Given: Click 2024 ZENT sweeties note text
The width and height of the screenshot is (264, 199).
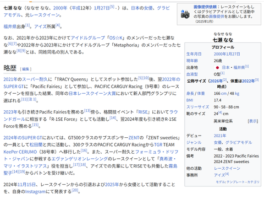Looking at the screenshot, I should click(232, 162).
